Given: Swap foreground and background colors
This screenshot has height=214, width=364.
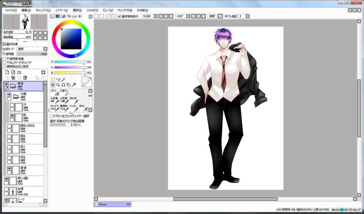Looking at the screenshot, I should click(90, 78).
